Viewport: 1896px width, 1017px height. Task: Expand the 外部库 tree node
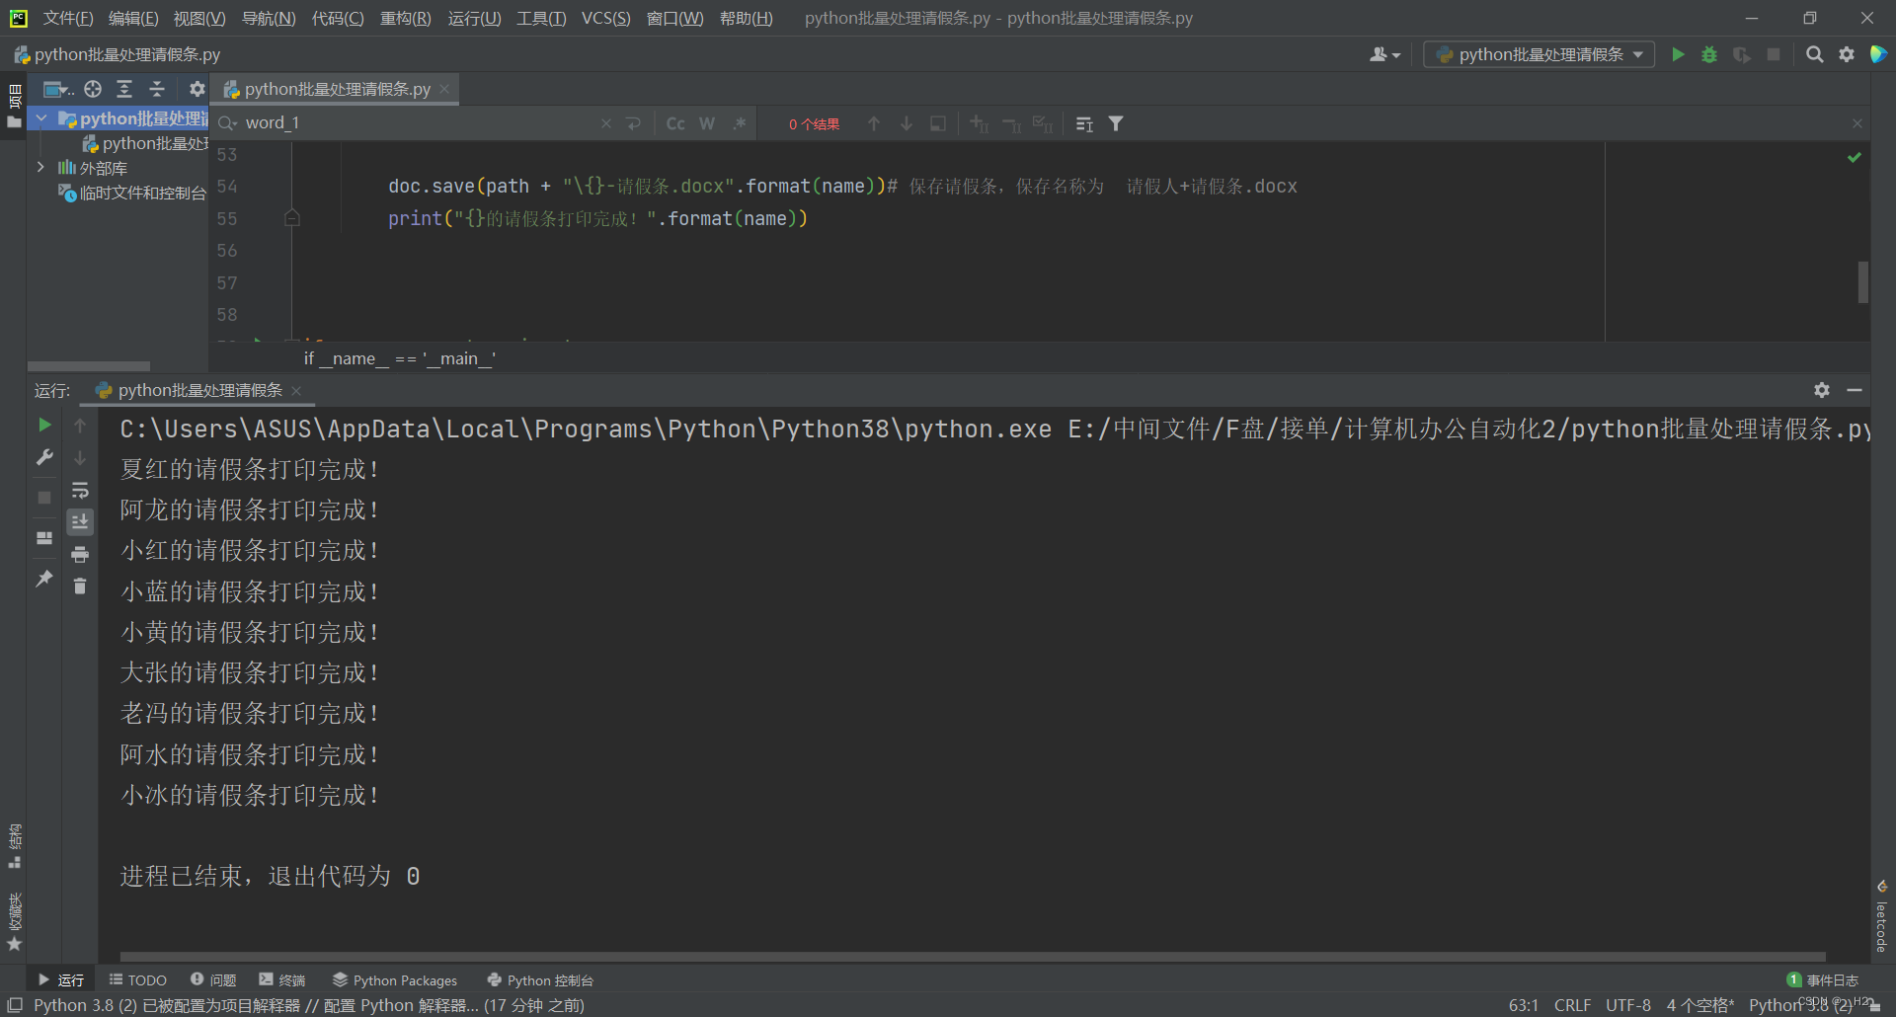40,168
